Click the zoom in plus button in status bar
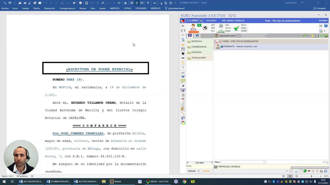This screenshot has width=330, height=185. [321, 176]
